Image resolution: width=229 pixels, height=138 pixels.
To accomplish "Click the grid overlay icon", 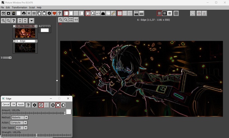I will pos(176,13).
